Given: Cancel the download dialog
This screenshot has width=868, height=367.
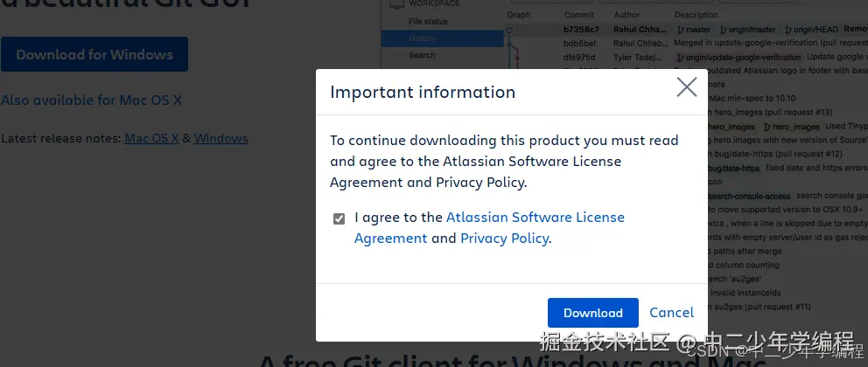Looking at the screenshot, I should (671, 313).
